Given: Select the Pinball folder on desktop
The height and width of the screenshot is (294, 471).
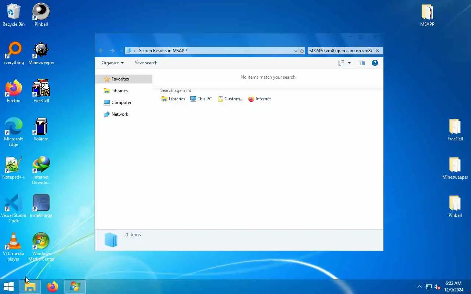Looking at the screenshot, I should [455, 206].
